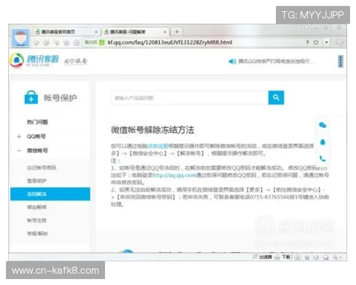Image resolution: width=356 pixels, height=285 pixels.
Task: Click the floating phone contact icon
Action: [323, 159]
